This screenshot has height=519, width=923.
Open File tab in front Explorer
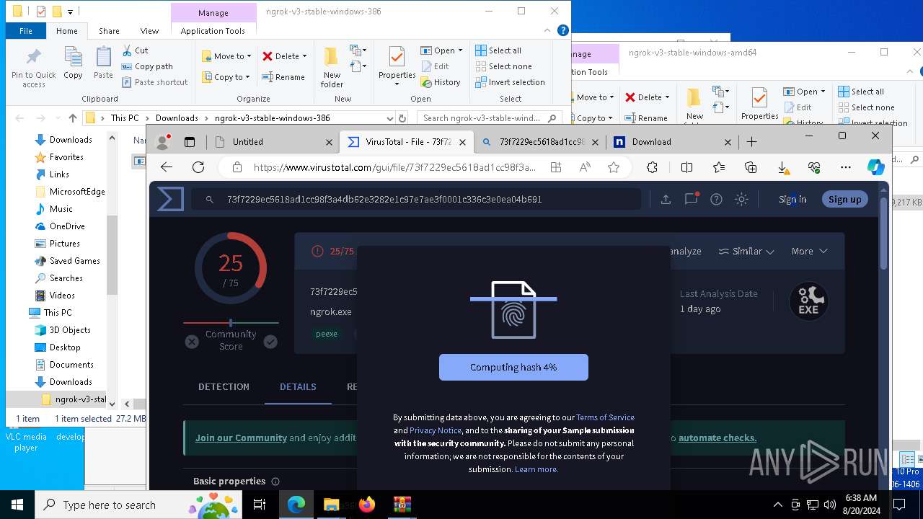[x=26, y=31]
